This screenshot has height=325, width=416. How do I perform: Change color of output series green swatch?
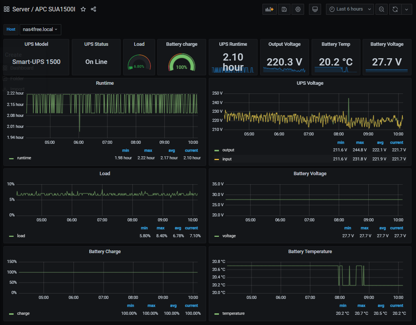(x=216, y=151)
